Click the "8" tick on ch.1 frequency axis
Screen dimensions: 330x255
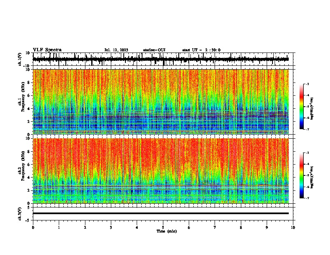[x=29, y=82]
